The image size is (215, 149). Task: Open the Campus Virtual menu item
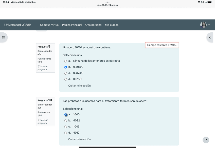point(50,25)
